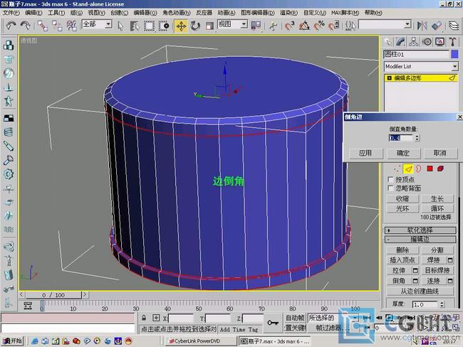This screenshot has width=463, height=347.
Task: Open settings box next to 倒角
Action: pyautogui.click(x=415, y=281)
